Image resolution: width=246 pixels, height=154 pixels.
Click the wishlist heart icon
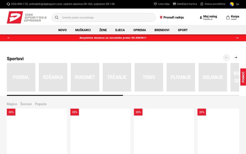pyautogui.click(x=155, y=4)
